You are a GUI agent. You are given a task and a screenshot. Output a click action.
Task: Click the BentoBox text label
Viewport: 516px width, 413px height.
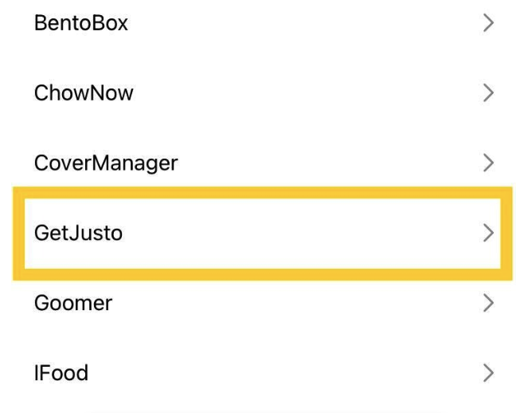[x=80, y=23]
